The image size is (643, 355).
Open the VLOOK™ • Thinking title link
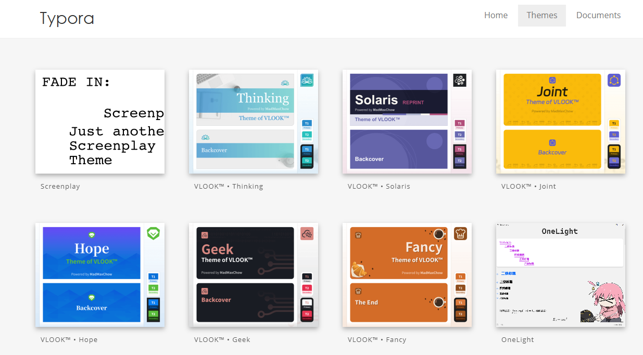tap(229, 187)
